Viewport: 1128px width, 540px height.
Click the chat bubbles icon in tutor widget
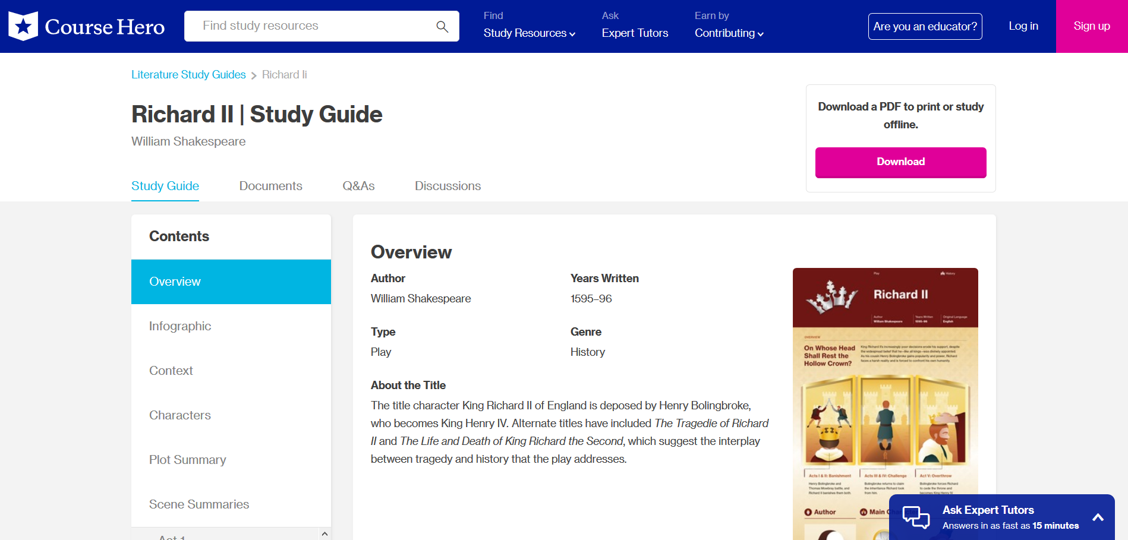pyautogui.click(x=916, y=517)
